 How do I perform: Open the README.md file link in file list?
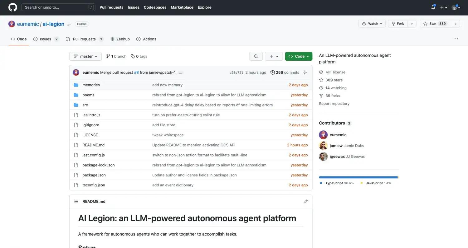(x=93, y=145)
